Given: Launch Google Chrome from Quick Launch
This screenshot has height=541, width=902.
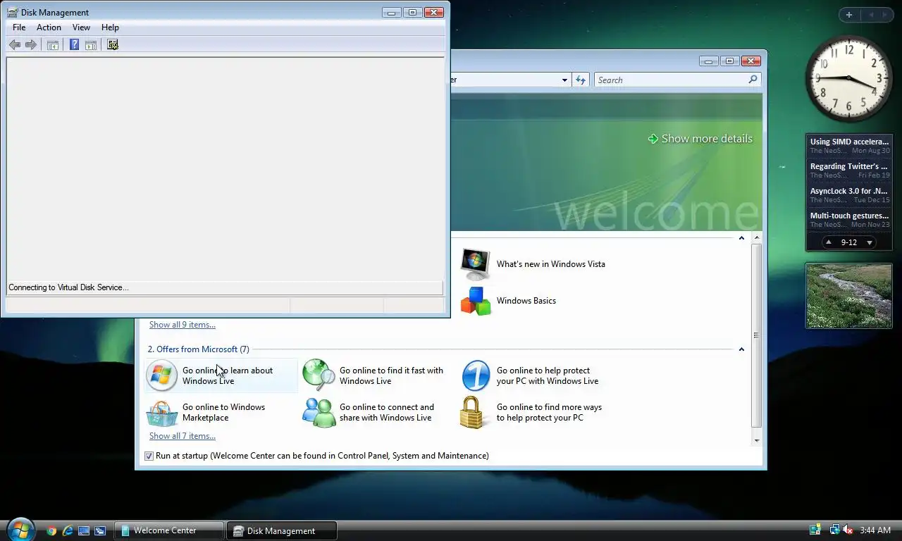Looking at the screenshot, I should 51,530.
